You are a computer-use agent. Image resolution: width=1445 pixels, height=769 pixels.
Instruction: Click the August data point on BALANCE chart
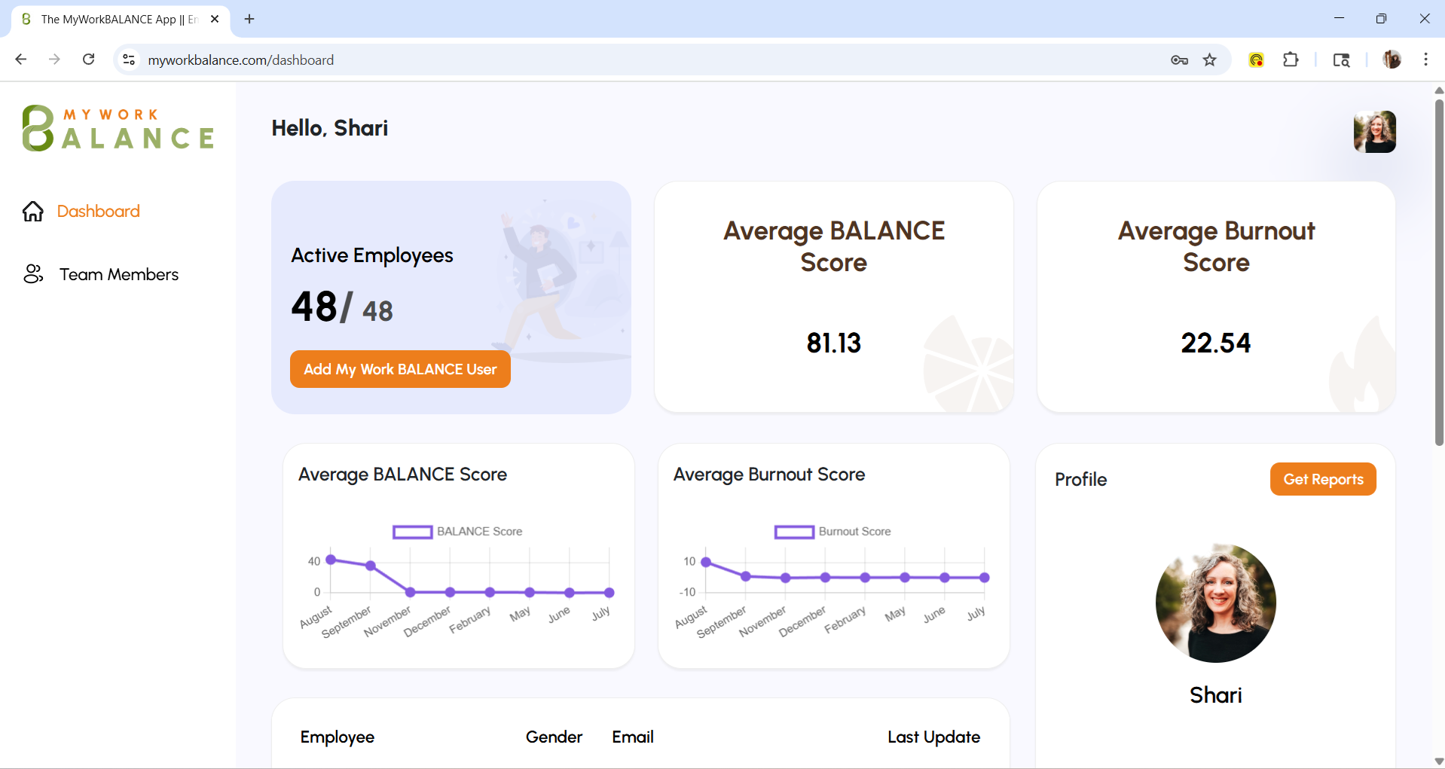(330, 560)
